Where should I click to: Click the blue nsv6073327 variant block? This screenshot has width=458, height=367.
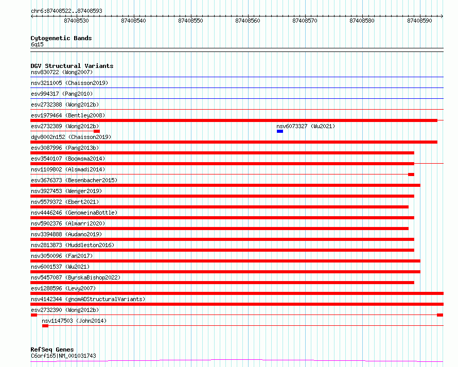[279, 131]
